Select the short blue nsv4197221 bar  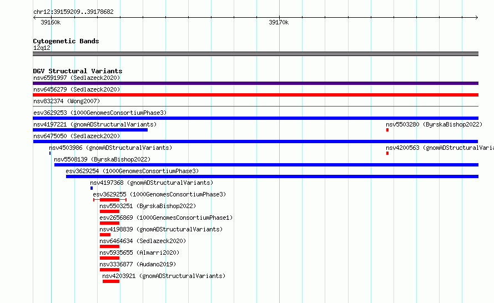coord(90,130)
